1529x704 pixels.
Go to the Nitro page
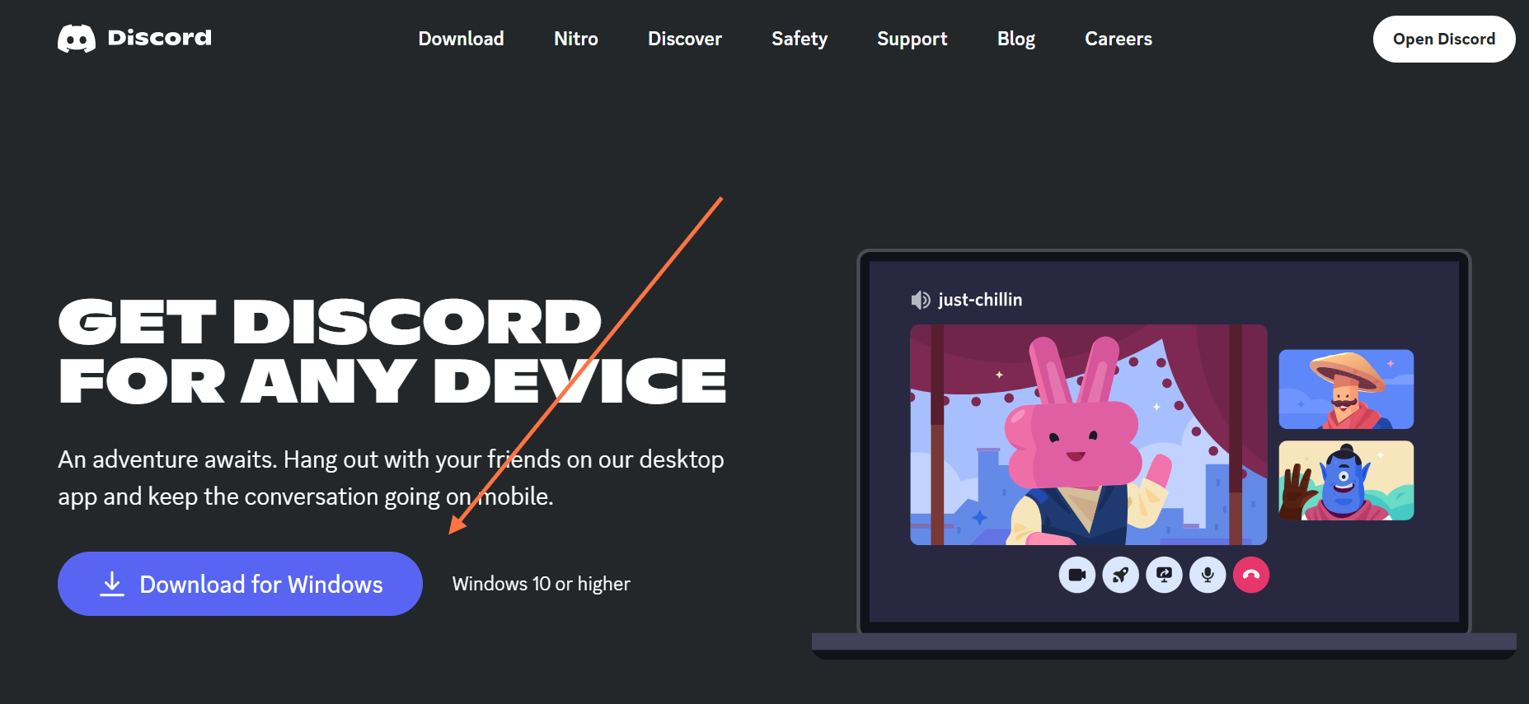click(576, 39)
